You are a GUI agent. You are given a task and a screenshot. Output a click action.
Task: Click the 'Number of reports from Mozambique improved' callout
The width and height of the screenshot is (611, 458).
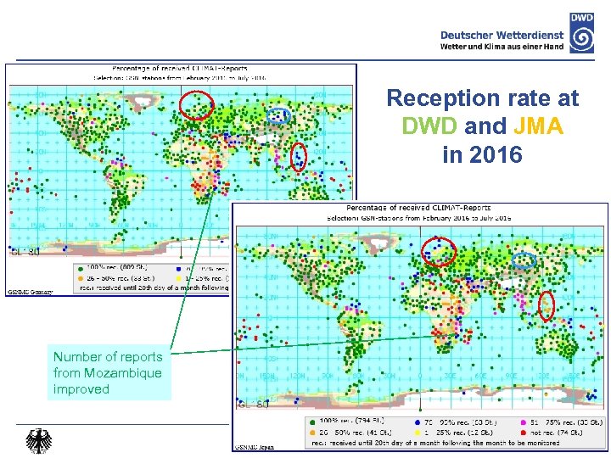[108, 372]
